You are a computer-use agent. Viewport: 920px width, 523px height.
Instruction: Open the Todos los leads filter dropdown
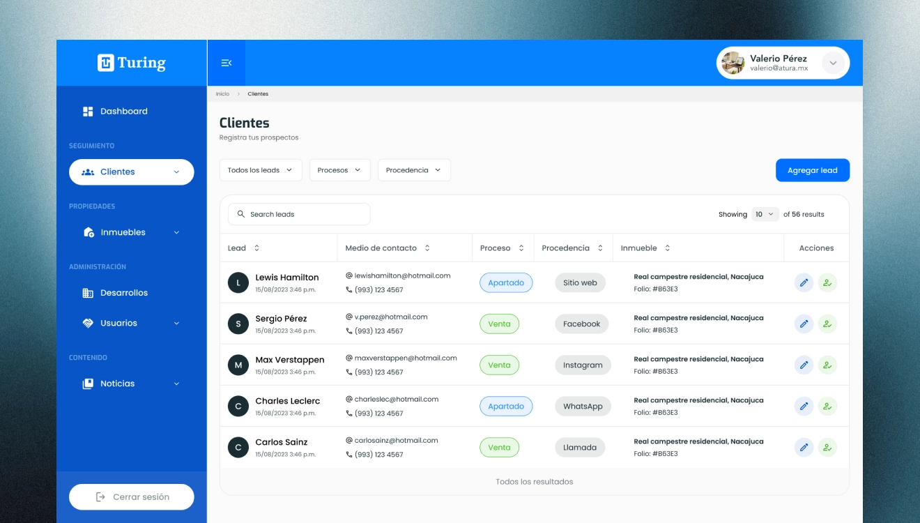[260, 170]
